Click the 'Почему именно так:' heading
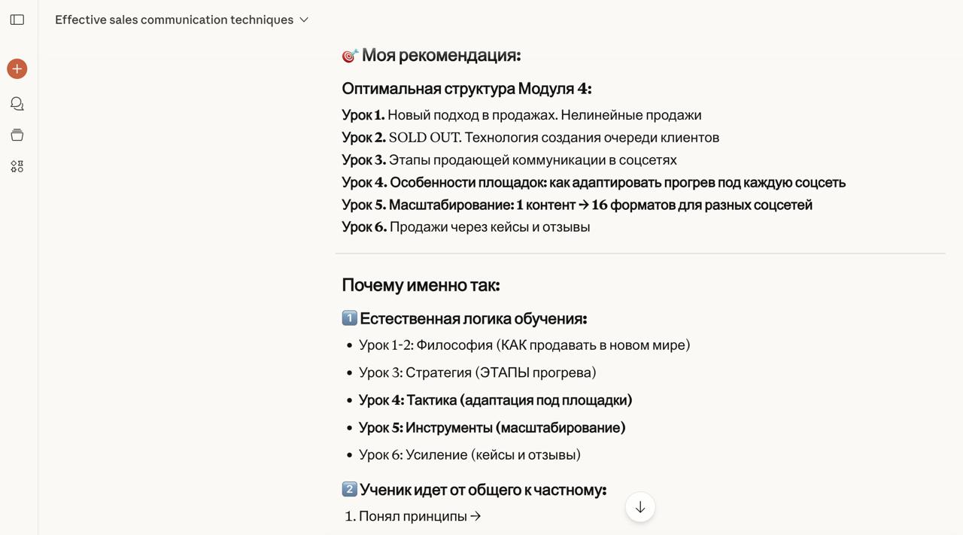The width and height of the screenshot is (963, 535). pos(421,285)
